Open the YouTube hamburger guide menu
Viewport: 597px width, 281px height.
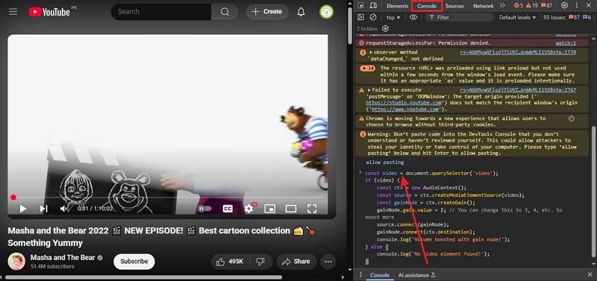(13, 12)
